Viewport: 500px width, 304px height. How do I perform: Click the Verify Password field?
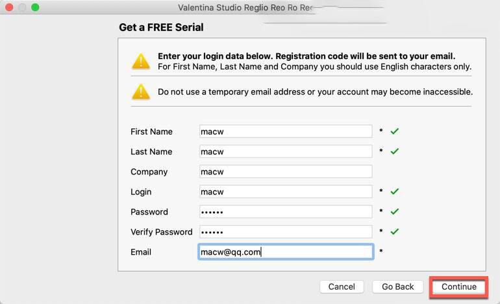[286, 232]
